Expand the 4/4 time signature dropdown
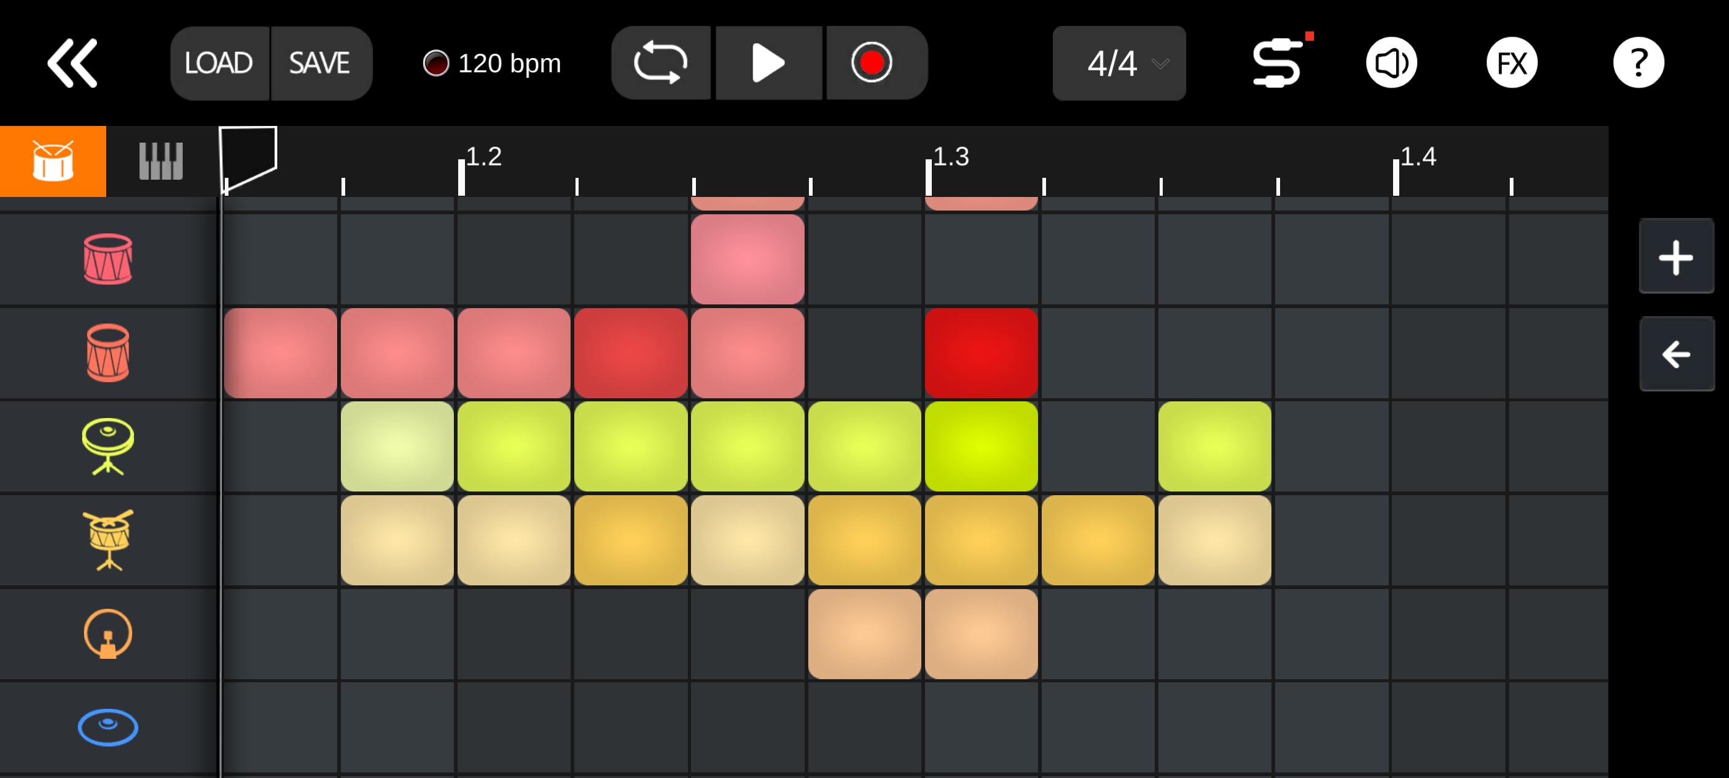The width and height of the screenshot is (1729, 778). click(x=1119, y=63)
